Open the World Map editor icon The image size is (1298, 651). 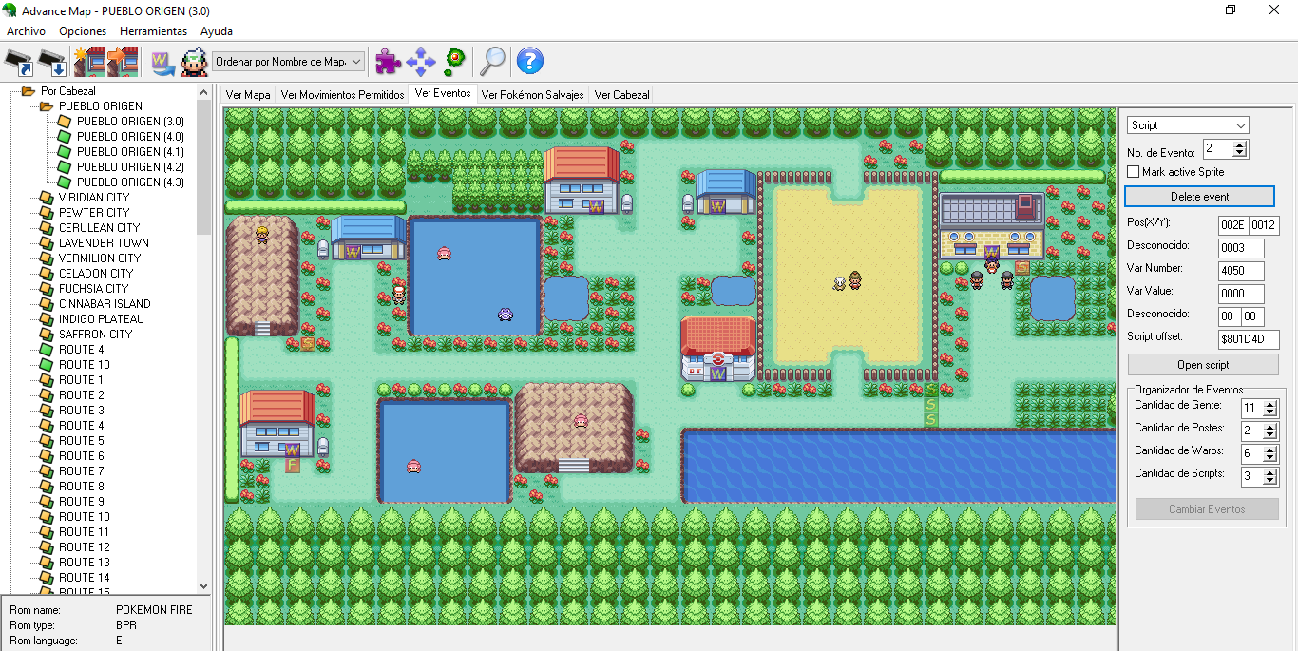point(162,61)
